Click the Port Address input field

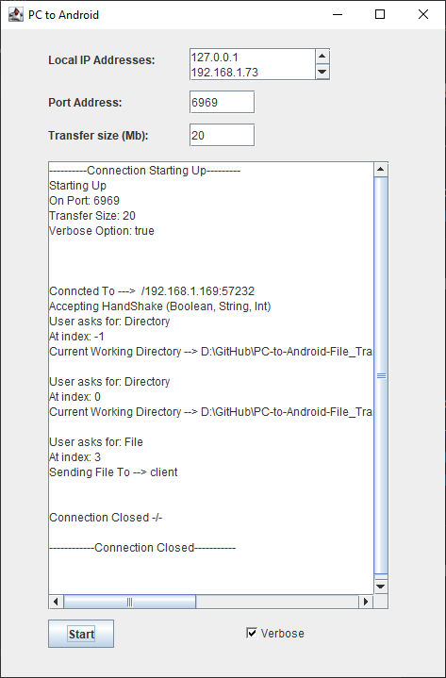click(222, 102)
